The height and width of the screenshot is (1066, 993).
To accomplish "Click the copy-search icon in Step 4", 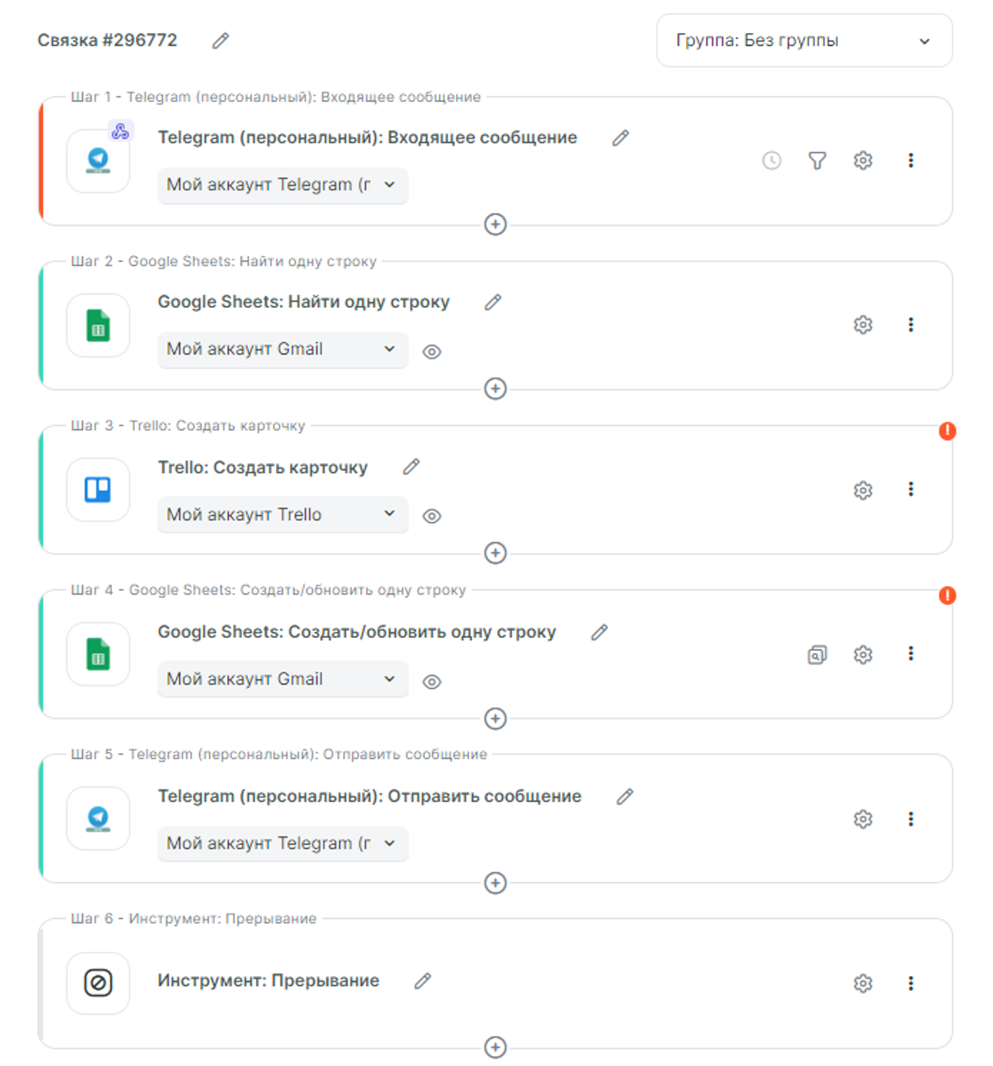I will click(817, 654).
